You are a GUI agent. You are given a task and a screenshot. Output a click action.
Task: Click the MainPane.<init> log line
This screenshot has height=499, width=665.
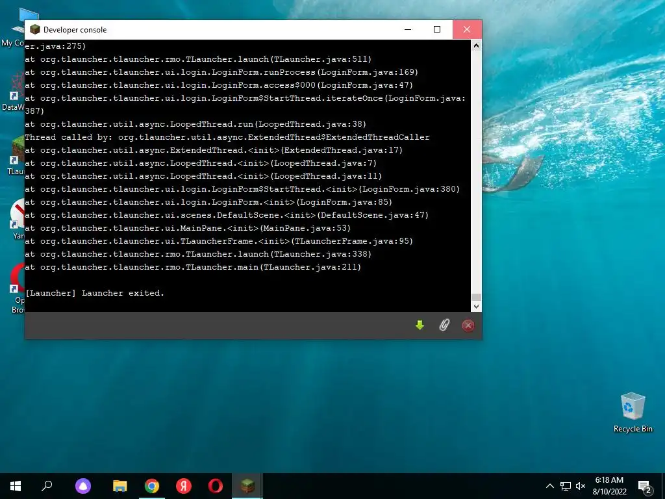tap(188, 228)
